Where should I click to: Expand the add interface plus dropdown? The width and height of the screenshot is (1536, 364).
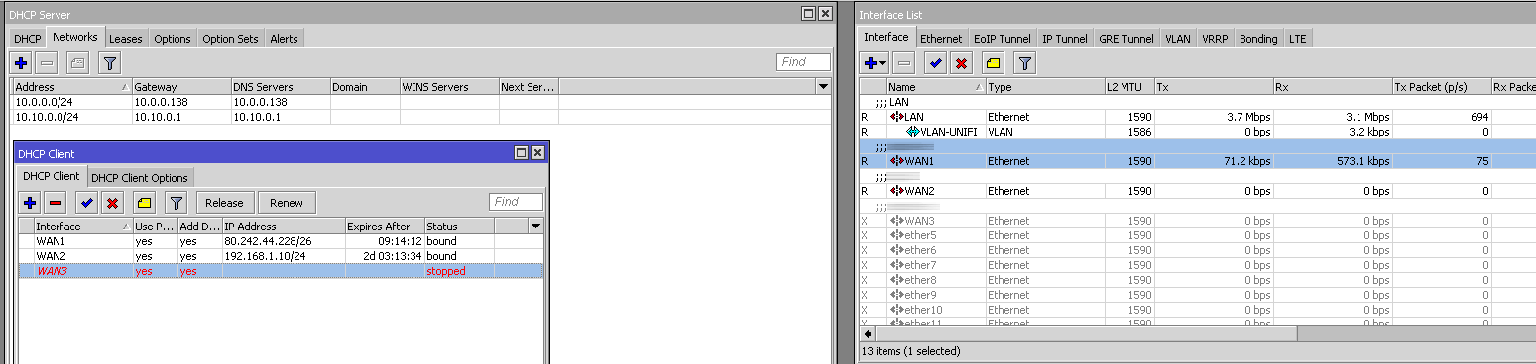tap(875, 63)
